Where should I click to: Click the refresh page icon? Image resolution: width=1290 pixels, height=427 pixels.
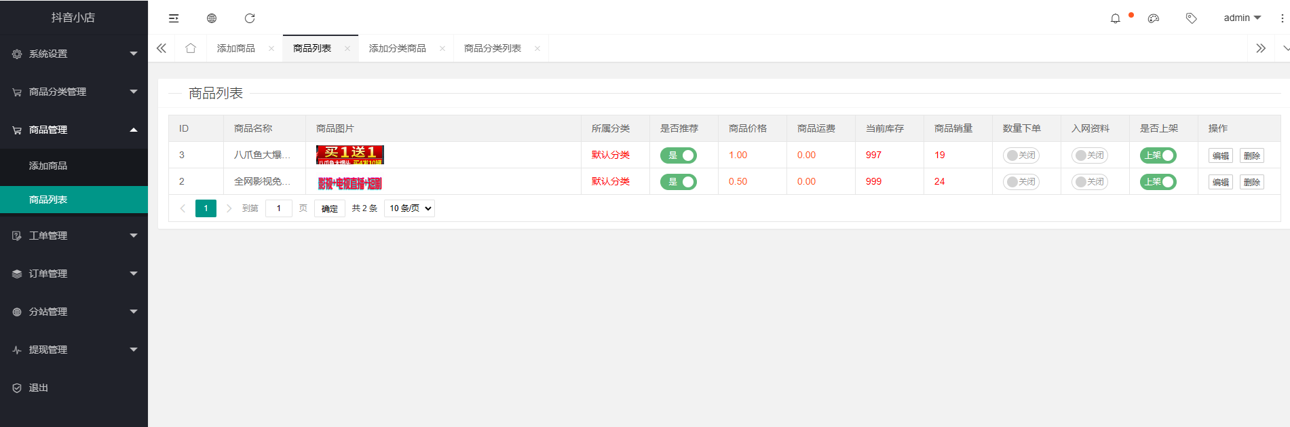pyautogui.click(x=250, y=18)
